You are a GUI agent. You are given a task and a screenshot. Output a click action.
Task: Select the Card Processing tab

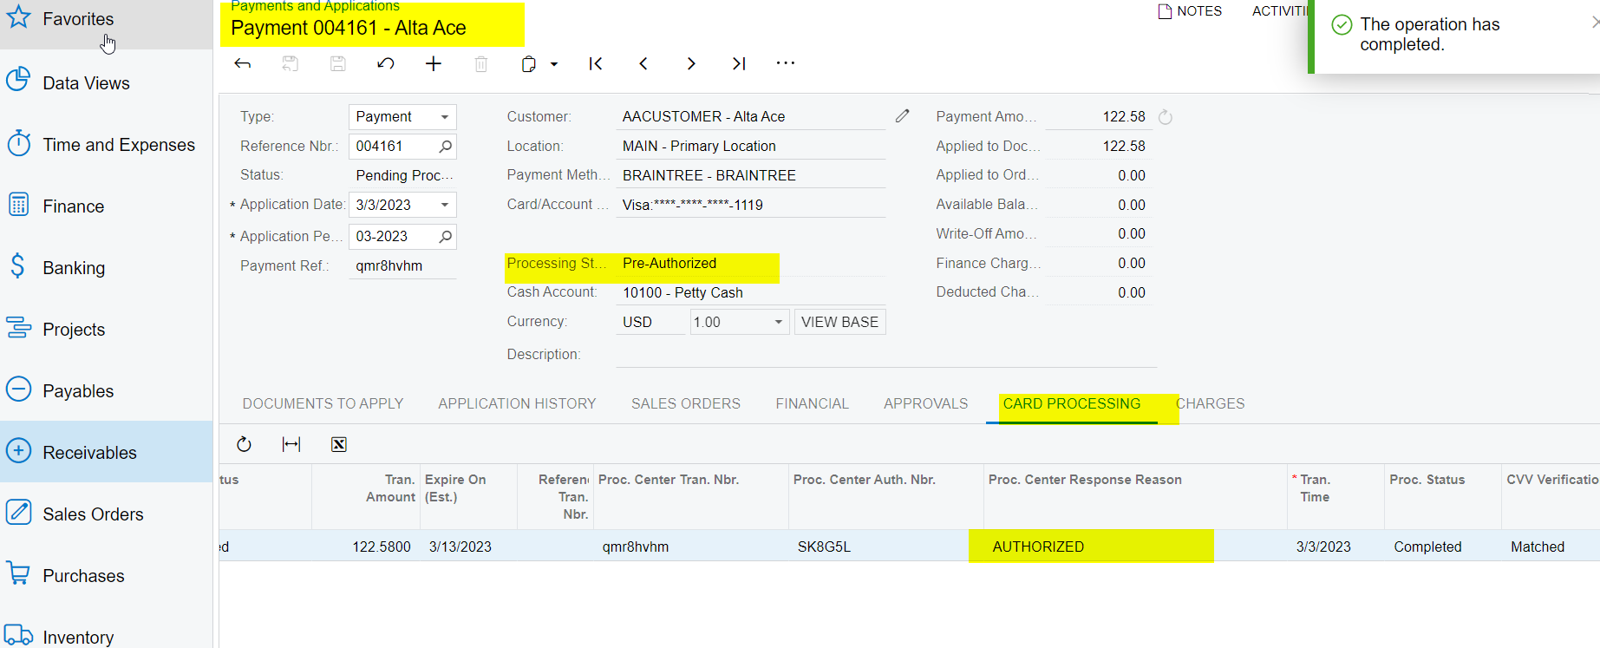coord(1072,403)
